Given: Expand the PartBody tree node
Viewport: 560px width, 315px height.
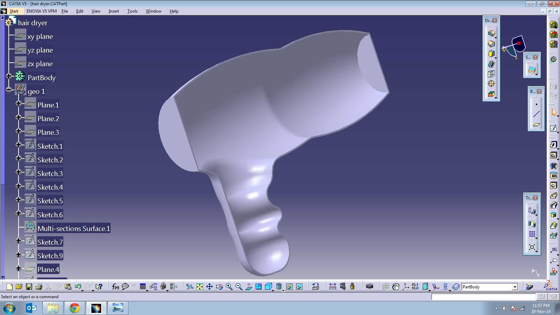Looking at the screenshot, I should (9, 76).
